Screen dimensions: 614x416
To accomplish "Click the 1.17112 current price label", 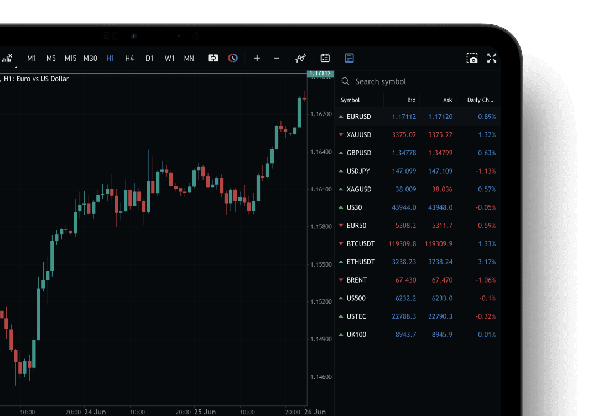I will click(320, 73).
